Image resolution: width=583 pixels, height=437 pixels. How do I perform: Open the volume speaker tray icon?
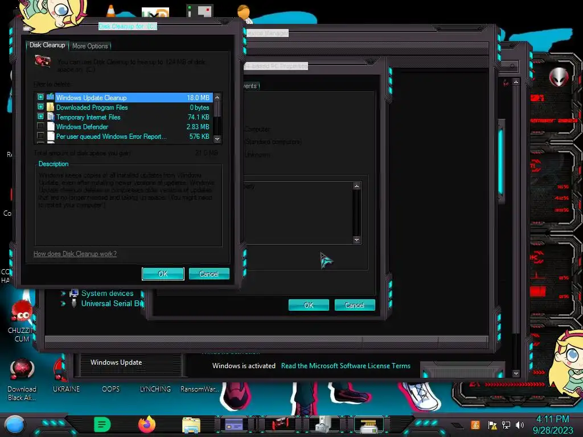point(520,425)
